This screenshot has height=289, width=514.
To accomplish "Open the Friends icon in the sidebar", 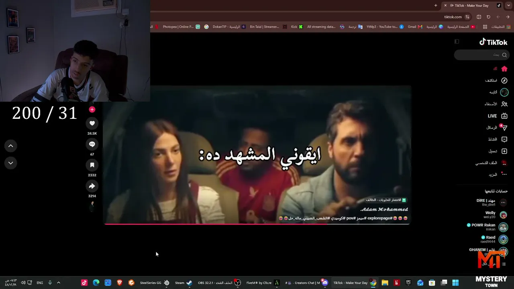I will point(504,104).
